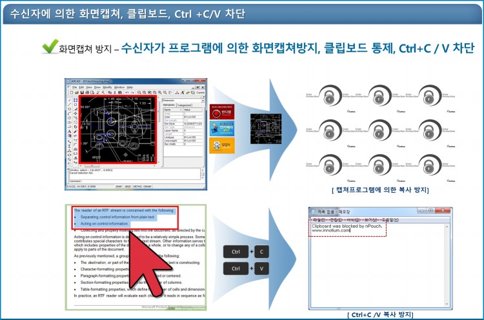Click the top-left copy protection lock icon
484x320 pixels.
click(x=328, y=97)
